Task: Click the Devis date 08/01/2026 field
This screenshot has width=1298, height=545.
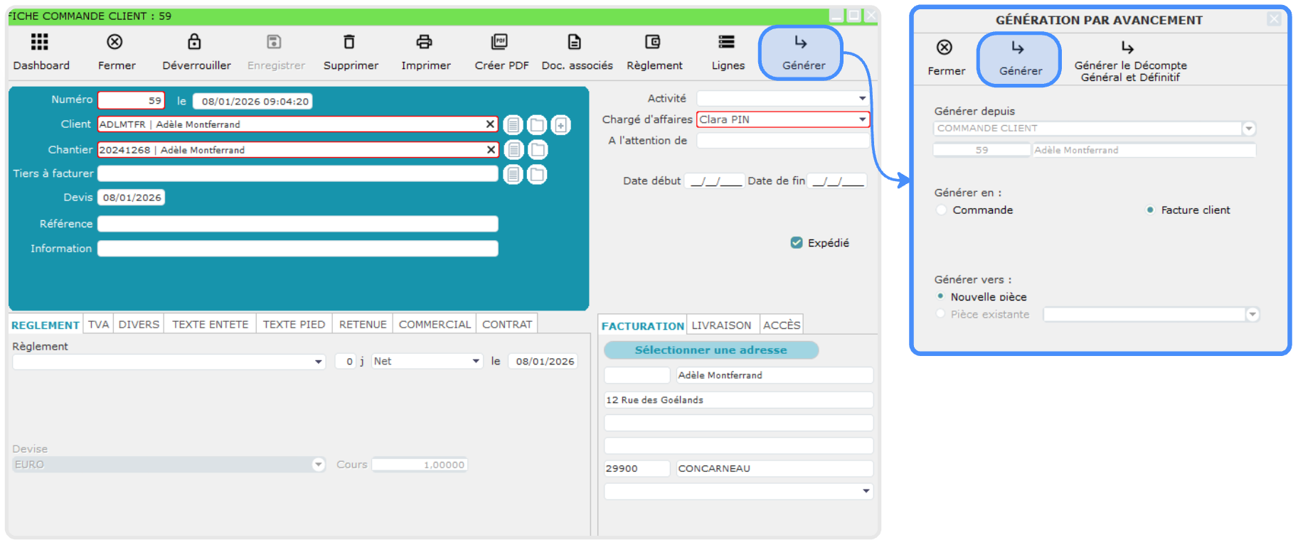Action: click(x=132, y=198)
